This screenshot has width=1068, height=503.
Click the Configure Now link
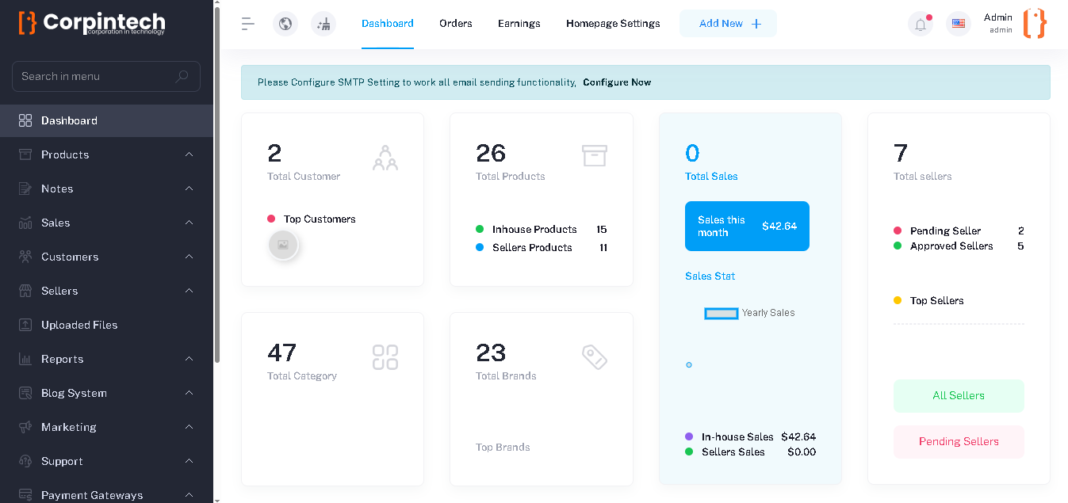[617, 82]
